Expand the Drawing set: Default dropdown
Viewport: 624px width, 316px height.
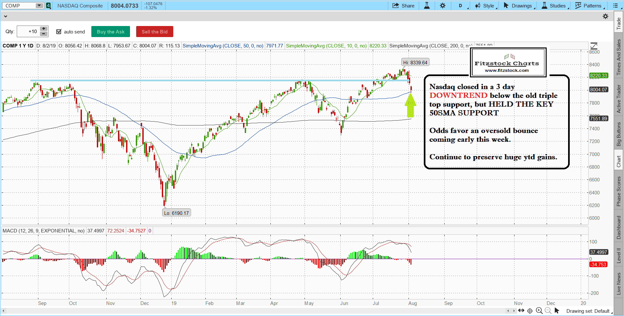tap(589, 311)
